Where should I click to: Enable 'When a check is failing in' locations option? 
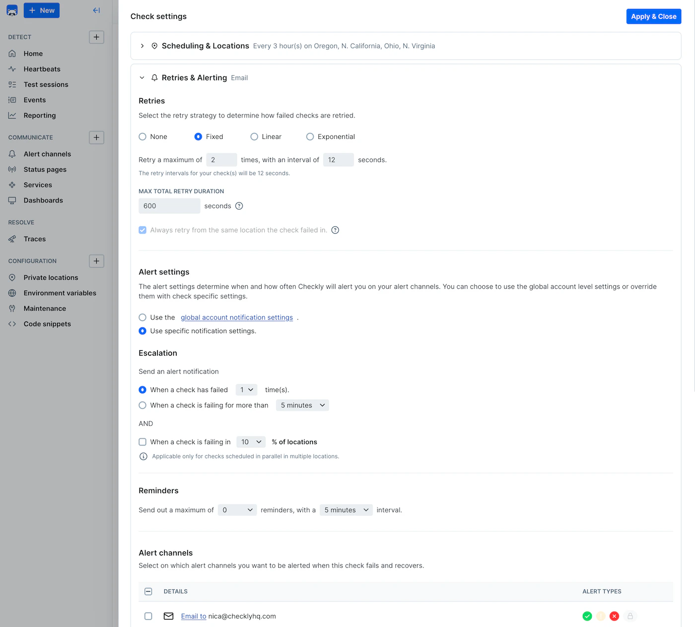[142, 442]
